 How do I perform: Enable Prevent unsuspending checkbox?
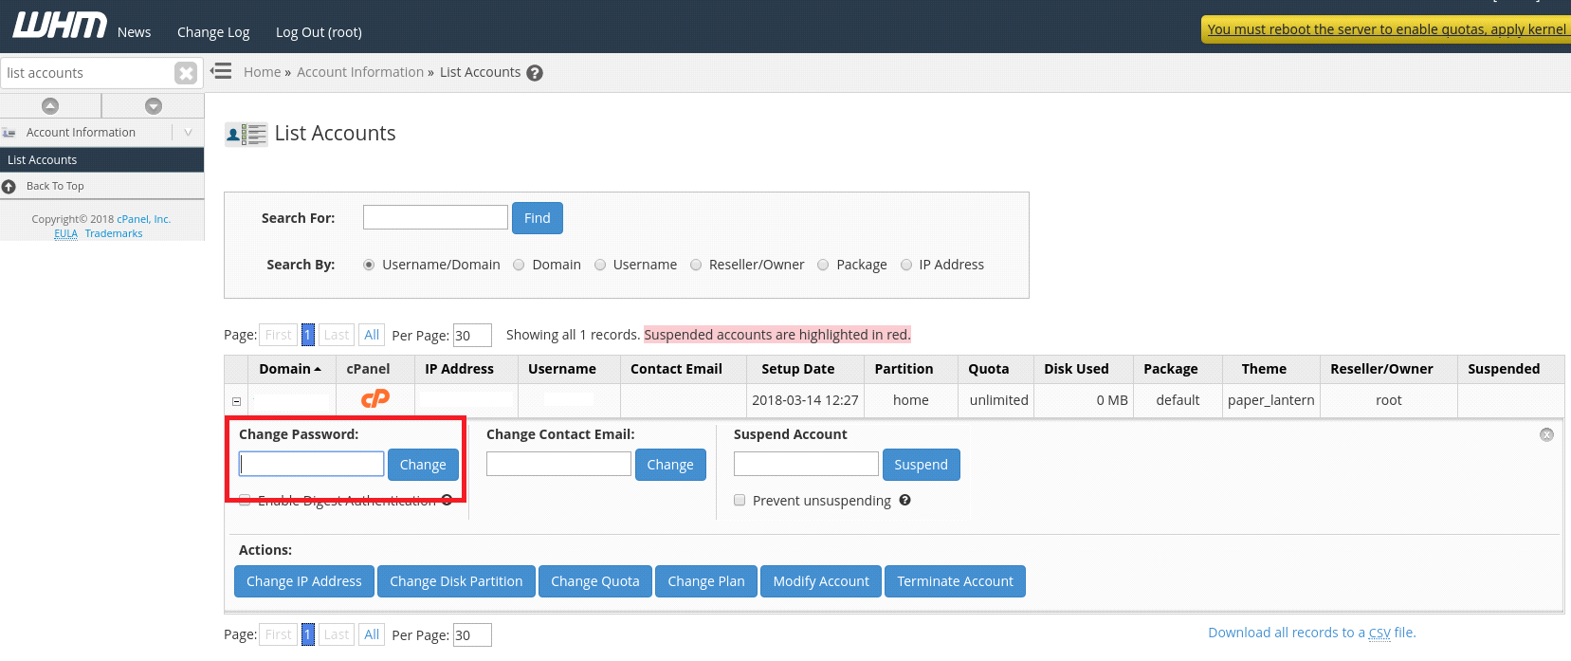pos(740,500)
